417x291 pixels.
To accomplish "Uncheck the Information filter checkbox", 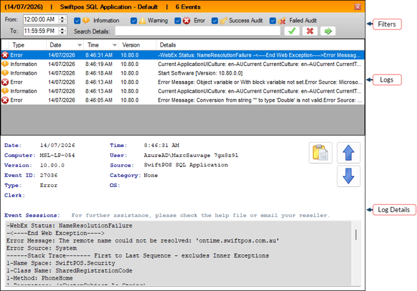I will (x=77, y=21).
